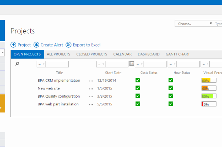222x147 pixels.
Task: Open the BPA CRM implementation project
Action: pos(59,80)
